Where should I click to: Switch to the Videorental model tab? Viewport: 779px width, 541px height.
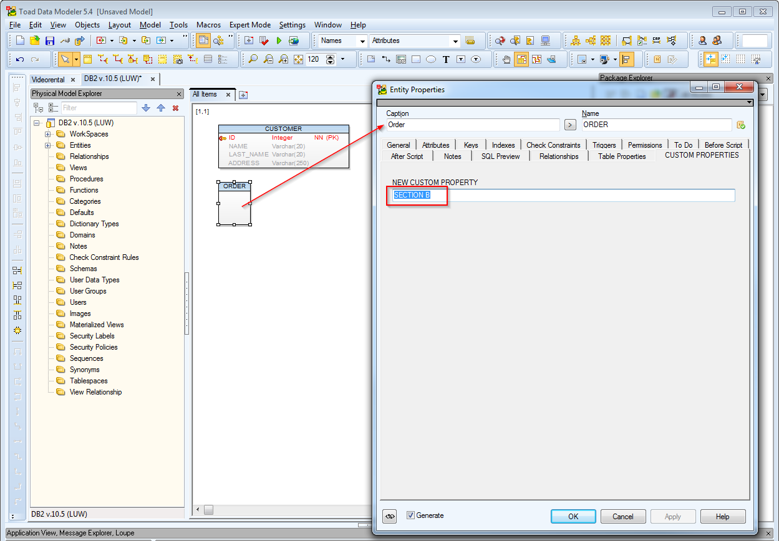pyautogui.click(x=48, y=80)
